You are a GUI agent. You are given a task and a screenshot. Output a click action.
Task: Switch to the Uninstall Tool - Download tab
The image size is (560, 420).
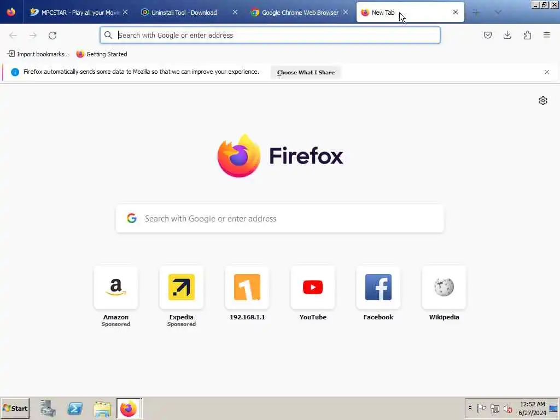pyautogui.click(x=184, y=13)
